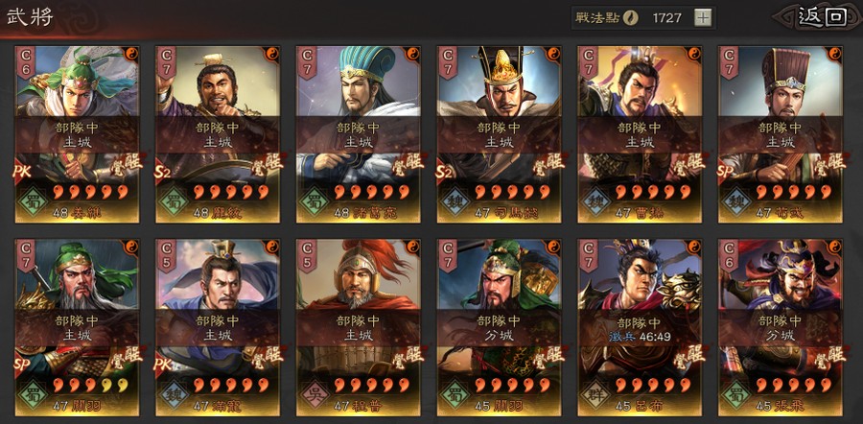Click the 群 faction badge on 呂布's card
The image size is (863, 424).
point(595,395)
